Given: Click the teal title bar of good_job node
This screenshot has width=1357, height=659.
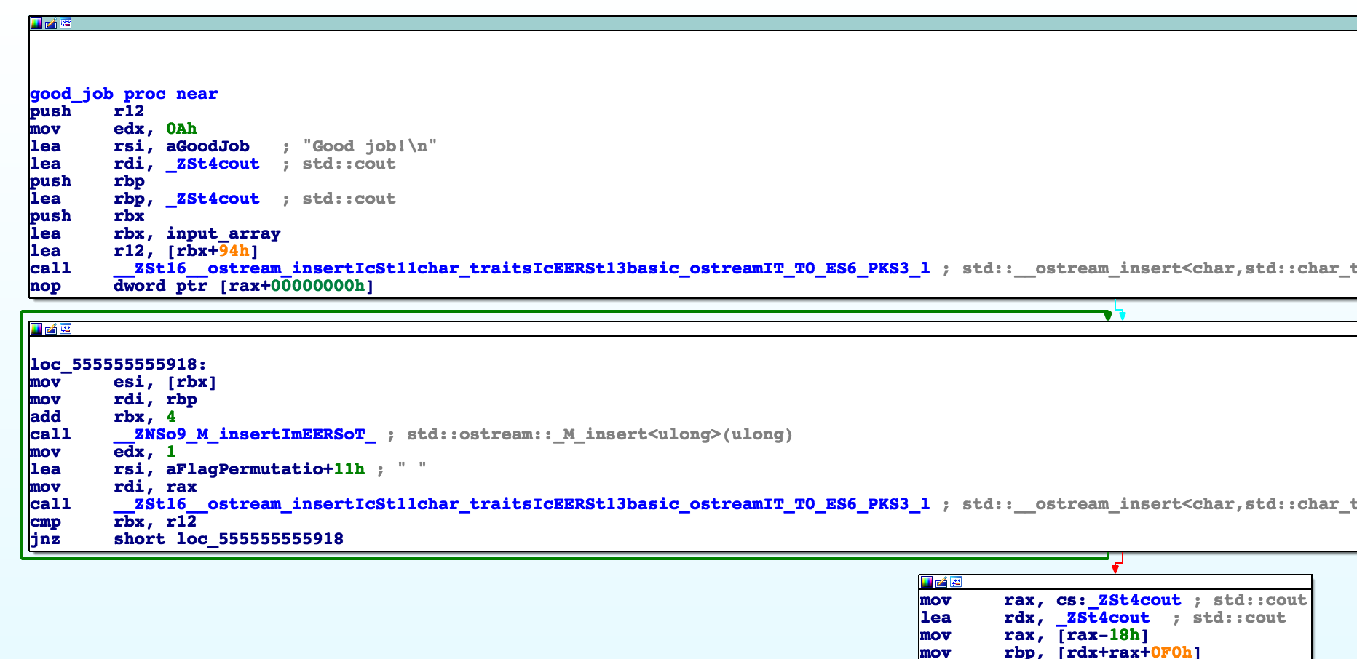Looking at the screenshot, I should (655, 23).
